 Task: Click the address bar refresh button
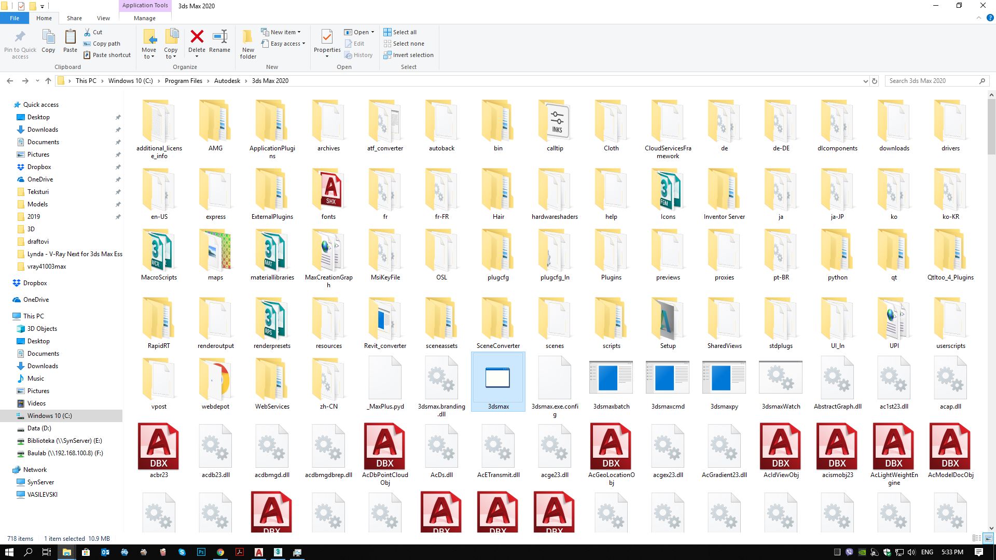875,81
